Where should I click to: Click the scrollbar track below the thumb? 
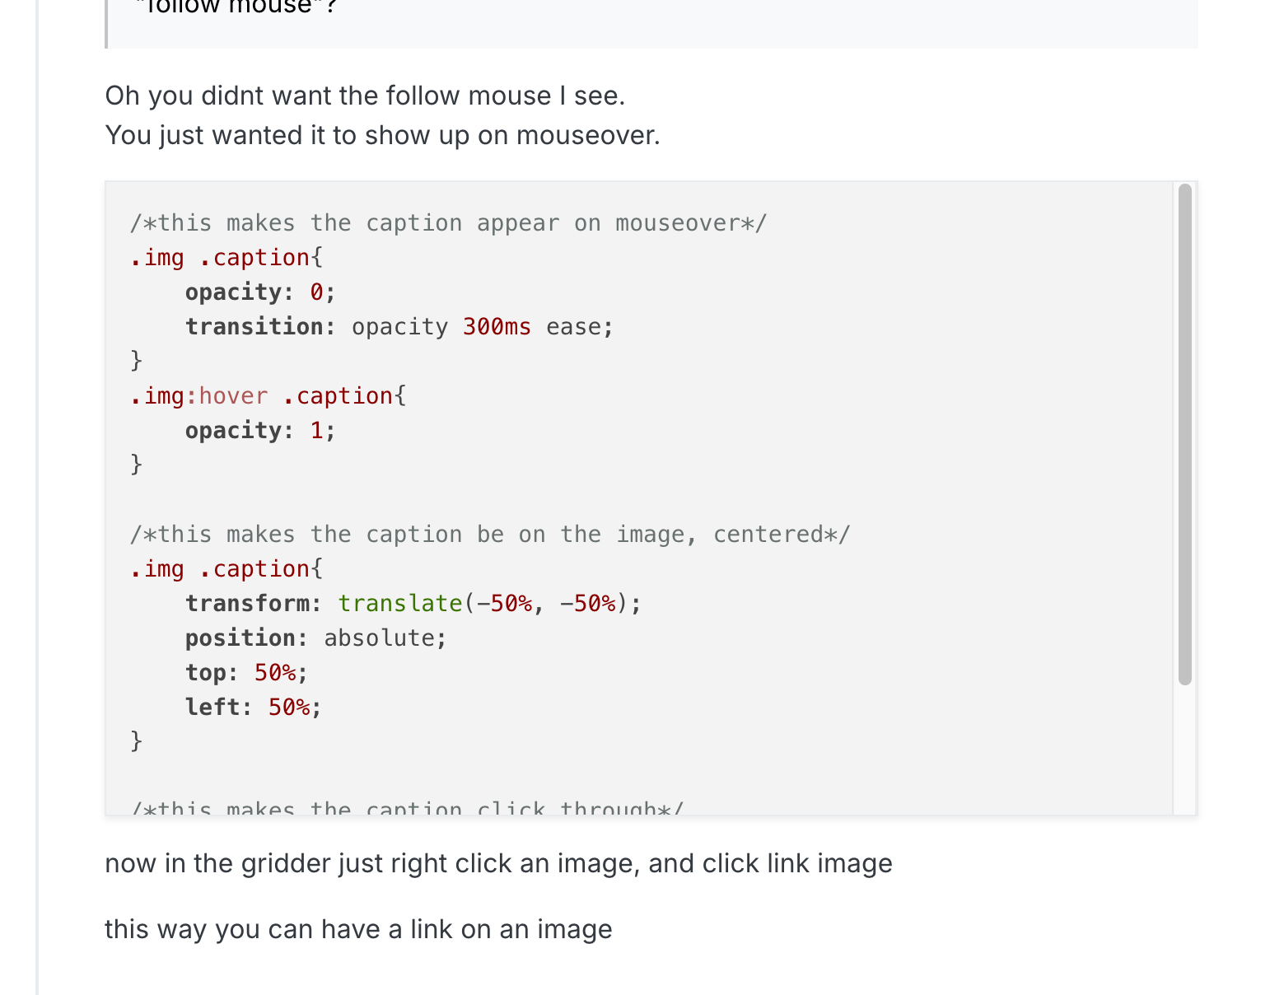click(x=1184, y=750)
